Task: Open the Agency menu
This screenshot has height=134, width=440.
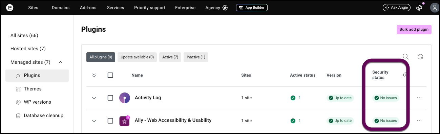Action: (x=213, y=8)
